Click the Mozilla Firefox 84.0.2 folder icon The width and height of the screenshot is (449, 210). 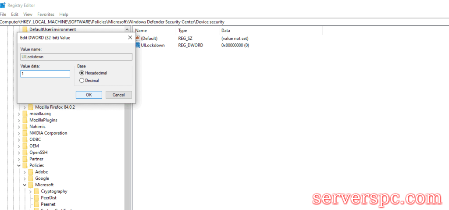pos(31,107)
